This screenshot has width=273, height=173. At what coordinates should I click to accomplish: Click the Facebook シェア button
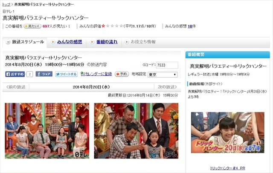pos(44,74)
